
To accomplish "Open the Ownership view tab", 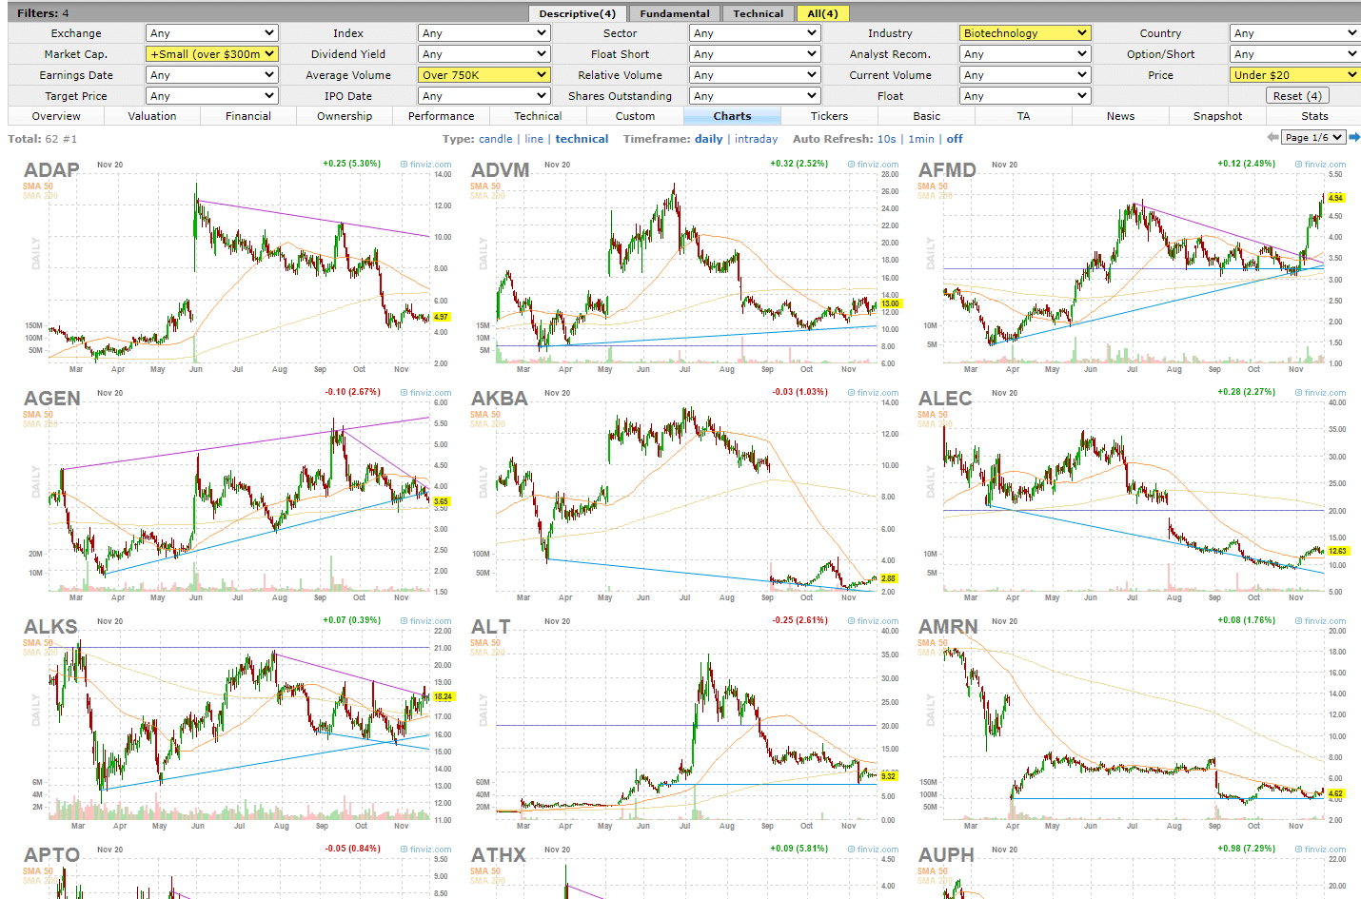I will pyautogui.click(x=345, y=116).
